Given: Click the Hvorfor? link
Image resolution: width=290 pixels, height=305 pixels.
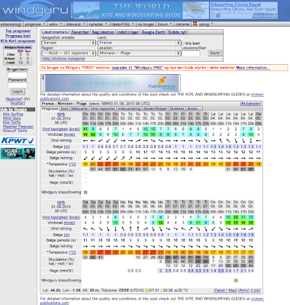Looking at the screenshot, I should tap(18, 103).
